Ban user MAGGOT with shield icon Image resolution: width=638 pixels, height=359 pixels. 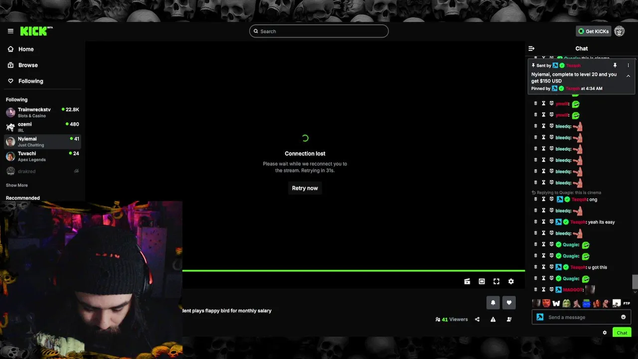pyautogui.click(x=552, y=290)
